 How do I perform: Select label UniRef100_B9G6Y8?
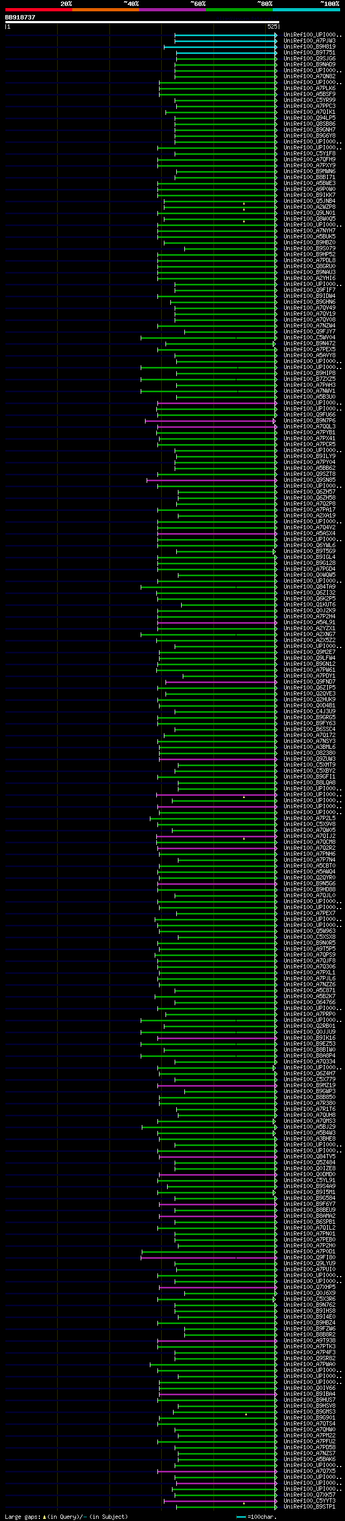point(309,135)
